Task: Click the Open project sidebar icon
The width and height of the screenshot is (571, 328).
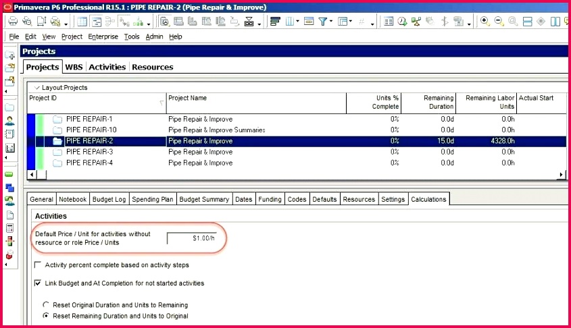Action: 10,67
